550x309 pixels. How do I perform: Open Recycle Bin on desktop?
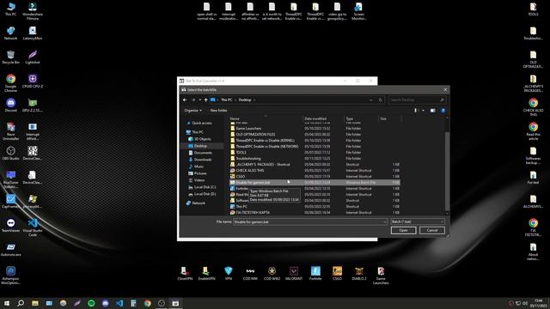10,58
